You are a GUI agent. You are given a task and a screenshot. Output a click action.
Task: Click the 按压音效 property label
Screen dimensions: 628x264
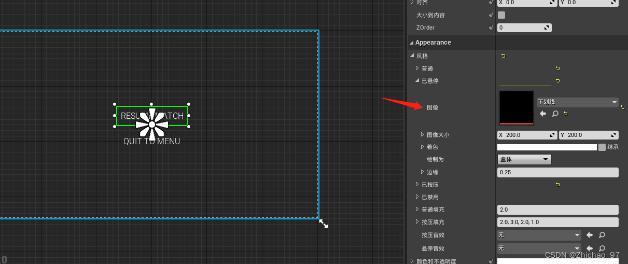433,235
